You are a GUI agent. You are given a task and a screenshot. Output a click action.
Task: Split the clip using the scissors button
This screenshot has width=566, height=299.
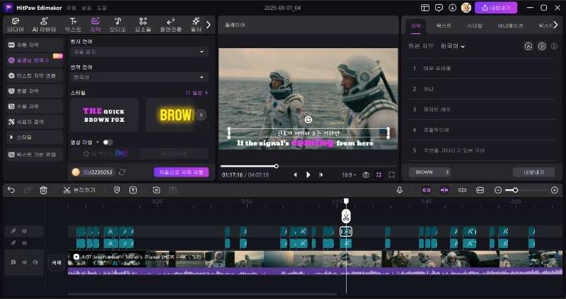(x=79, y=190)
